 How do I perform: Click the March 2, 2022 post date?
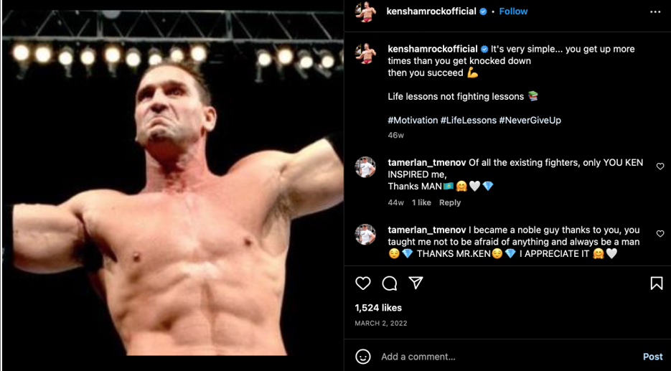pyautogui.click(x=380, y=324)
